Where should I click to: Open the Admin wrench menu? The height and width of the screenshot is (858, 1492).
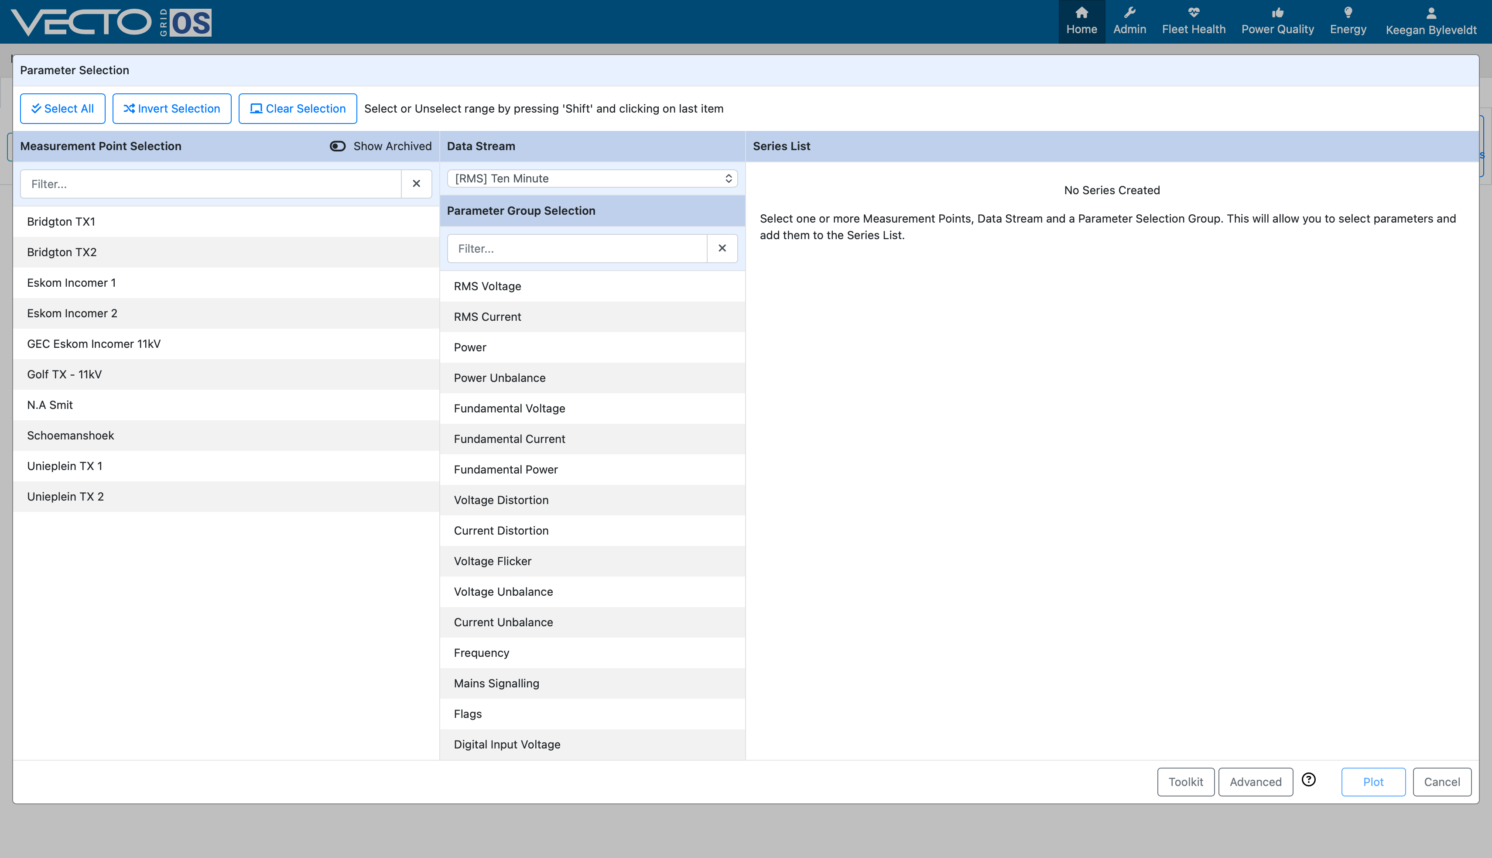click(x=1129, y=21)
